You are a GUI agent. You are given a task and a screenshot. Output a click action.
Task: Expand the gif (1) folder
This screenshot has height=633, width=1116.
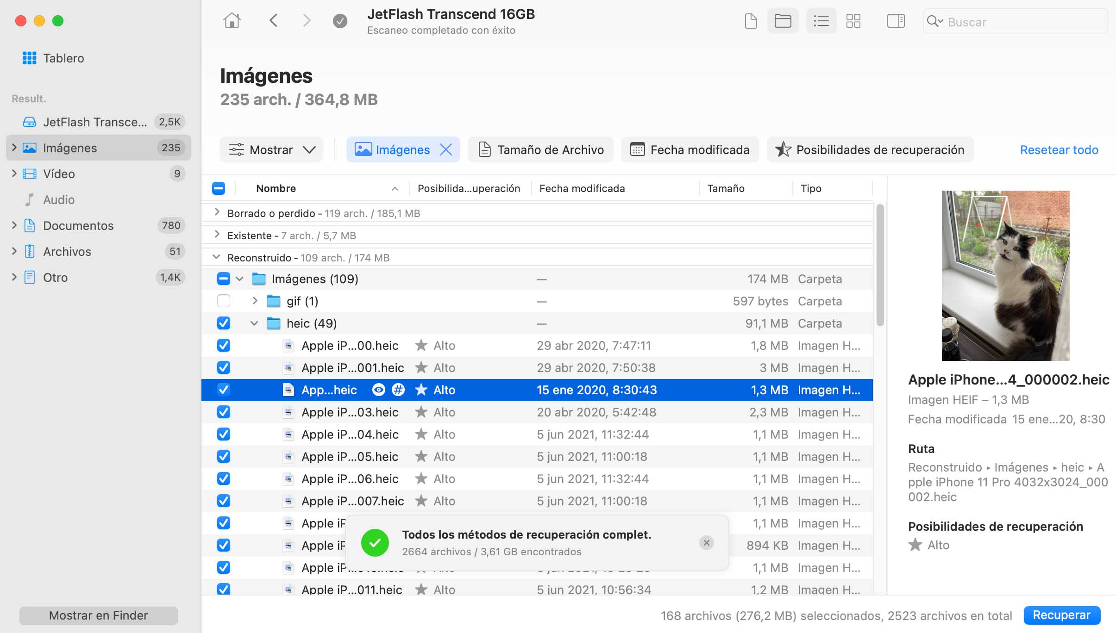[254, 301]
